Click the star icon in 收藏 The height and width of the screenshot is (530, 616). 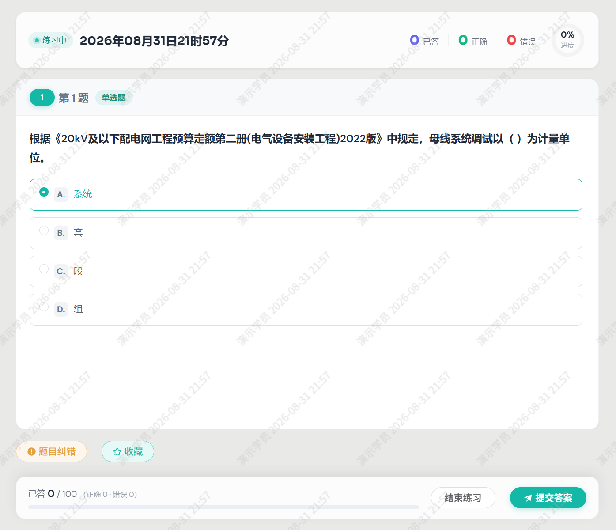117,451
